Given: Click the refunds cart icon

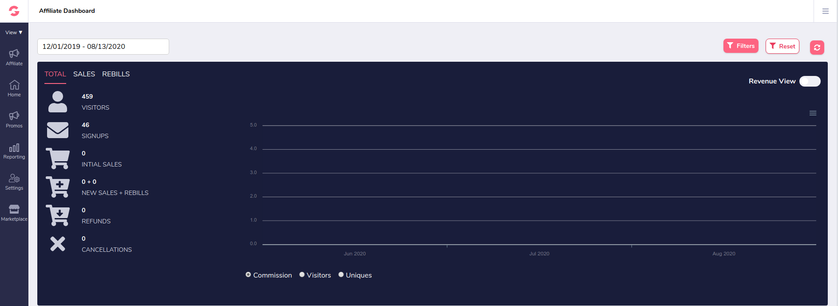Looking at the screenshot, I should pyautogui.click(x=58, y=215).
